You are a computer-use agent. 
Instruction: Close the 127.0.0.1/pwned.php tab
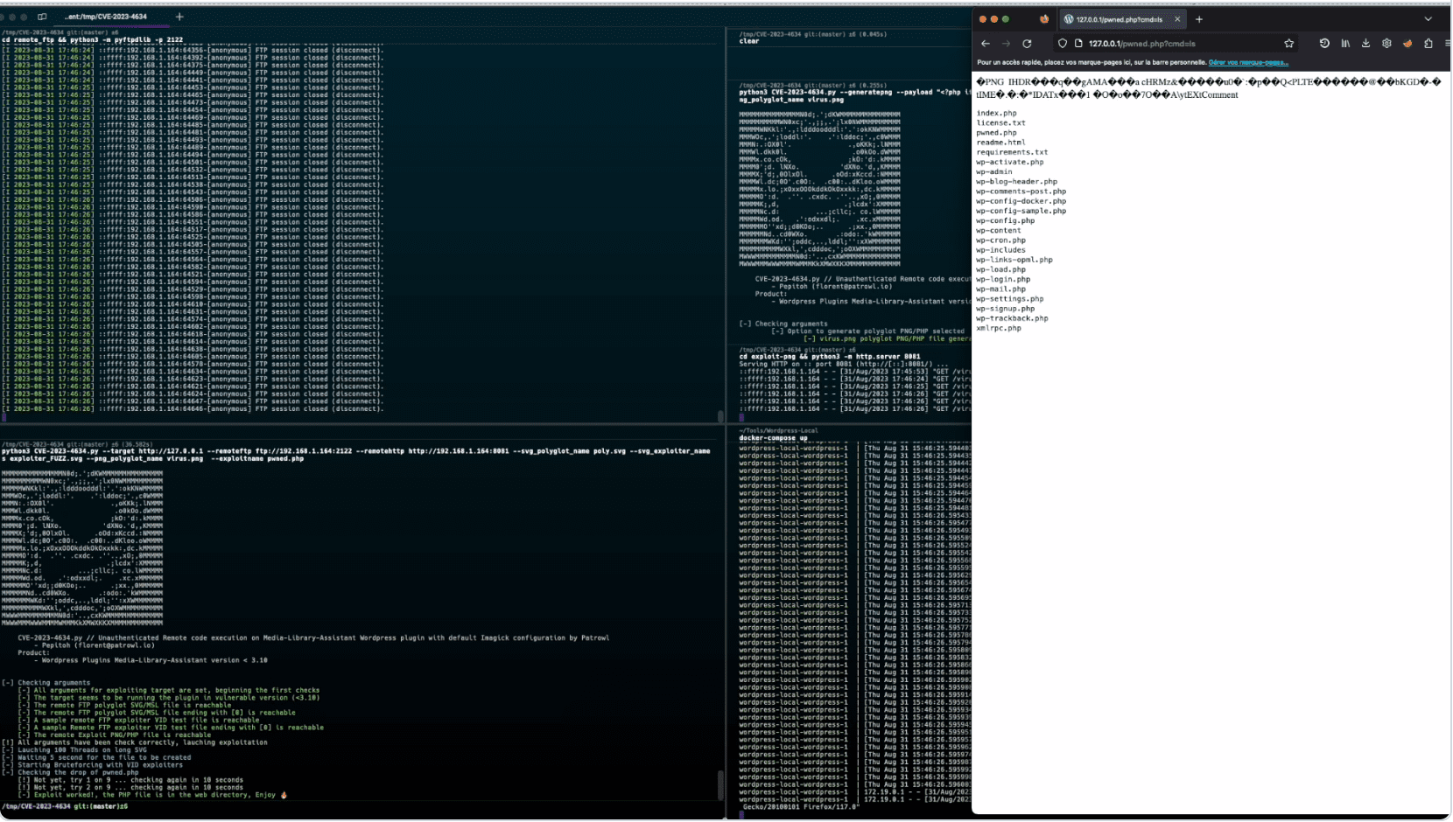(1177, 19)
